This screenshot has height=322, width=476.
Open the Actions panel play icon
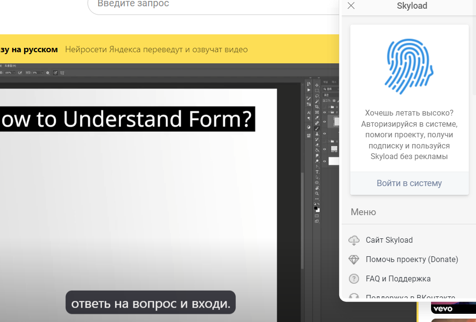[309, 90]
